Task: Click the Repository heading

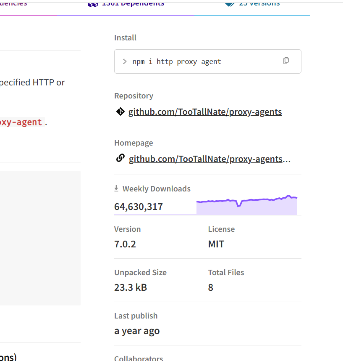Action: pyautogui.click(x=134, y=96)
